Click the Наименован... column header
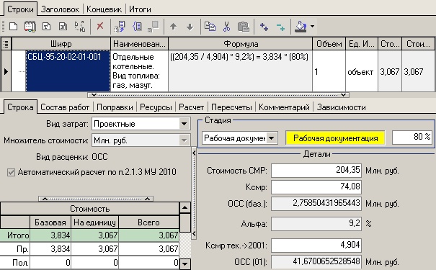This screenshot has height=270, width=436. 139,44
